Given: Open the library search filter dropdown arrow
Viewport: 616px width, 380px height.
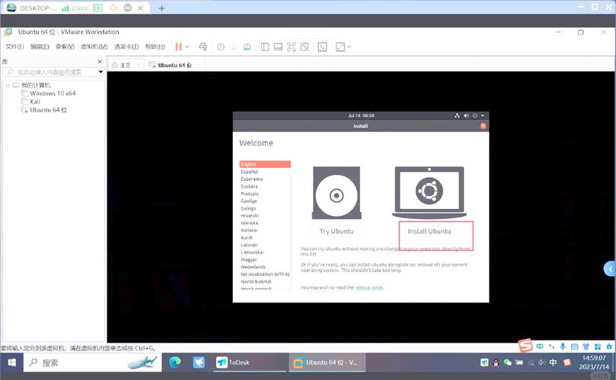Looking at the screenshot, I should pyautogui.click(x=101, y=72).
